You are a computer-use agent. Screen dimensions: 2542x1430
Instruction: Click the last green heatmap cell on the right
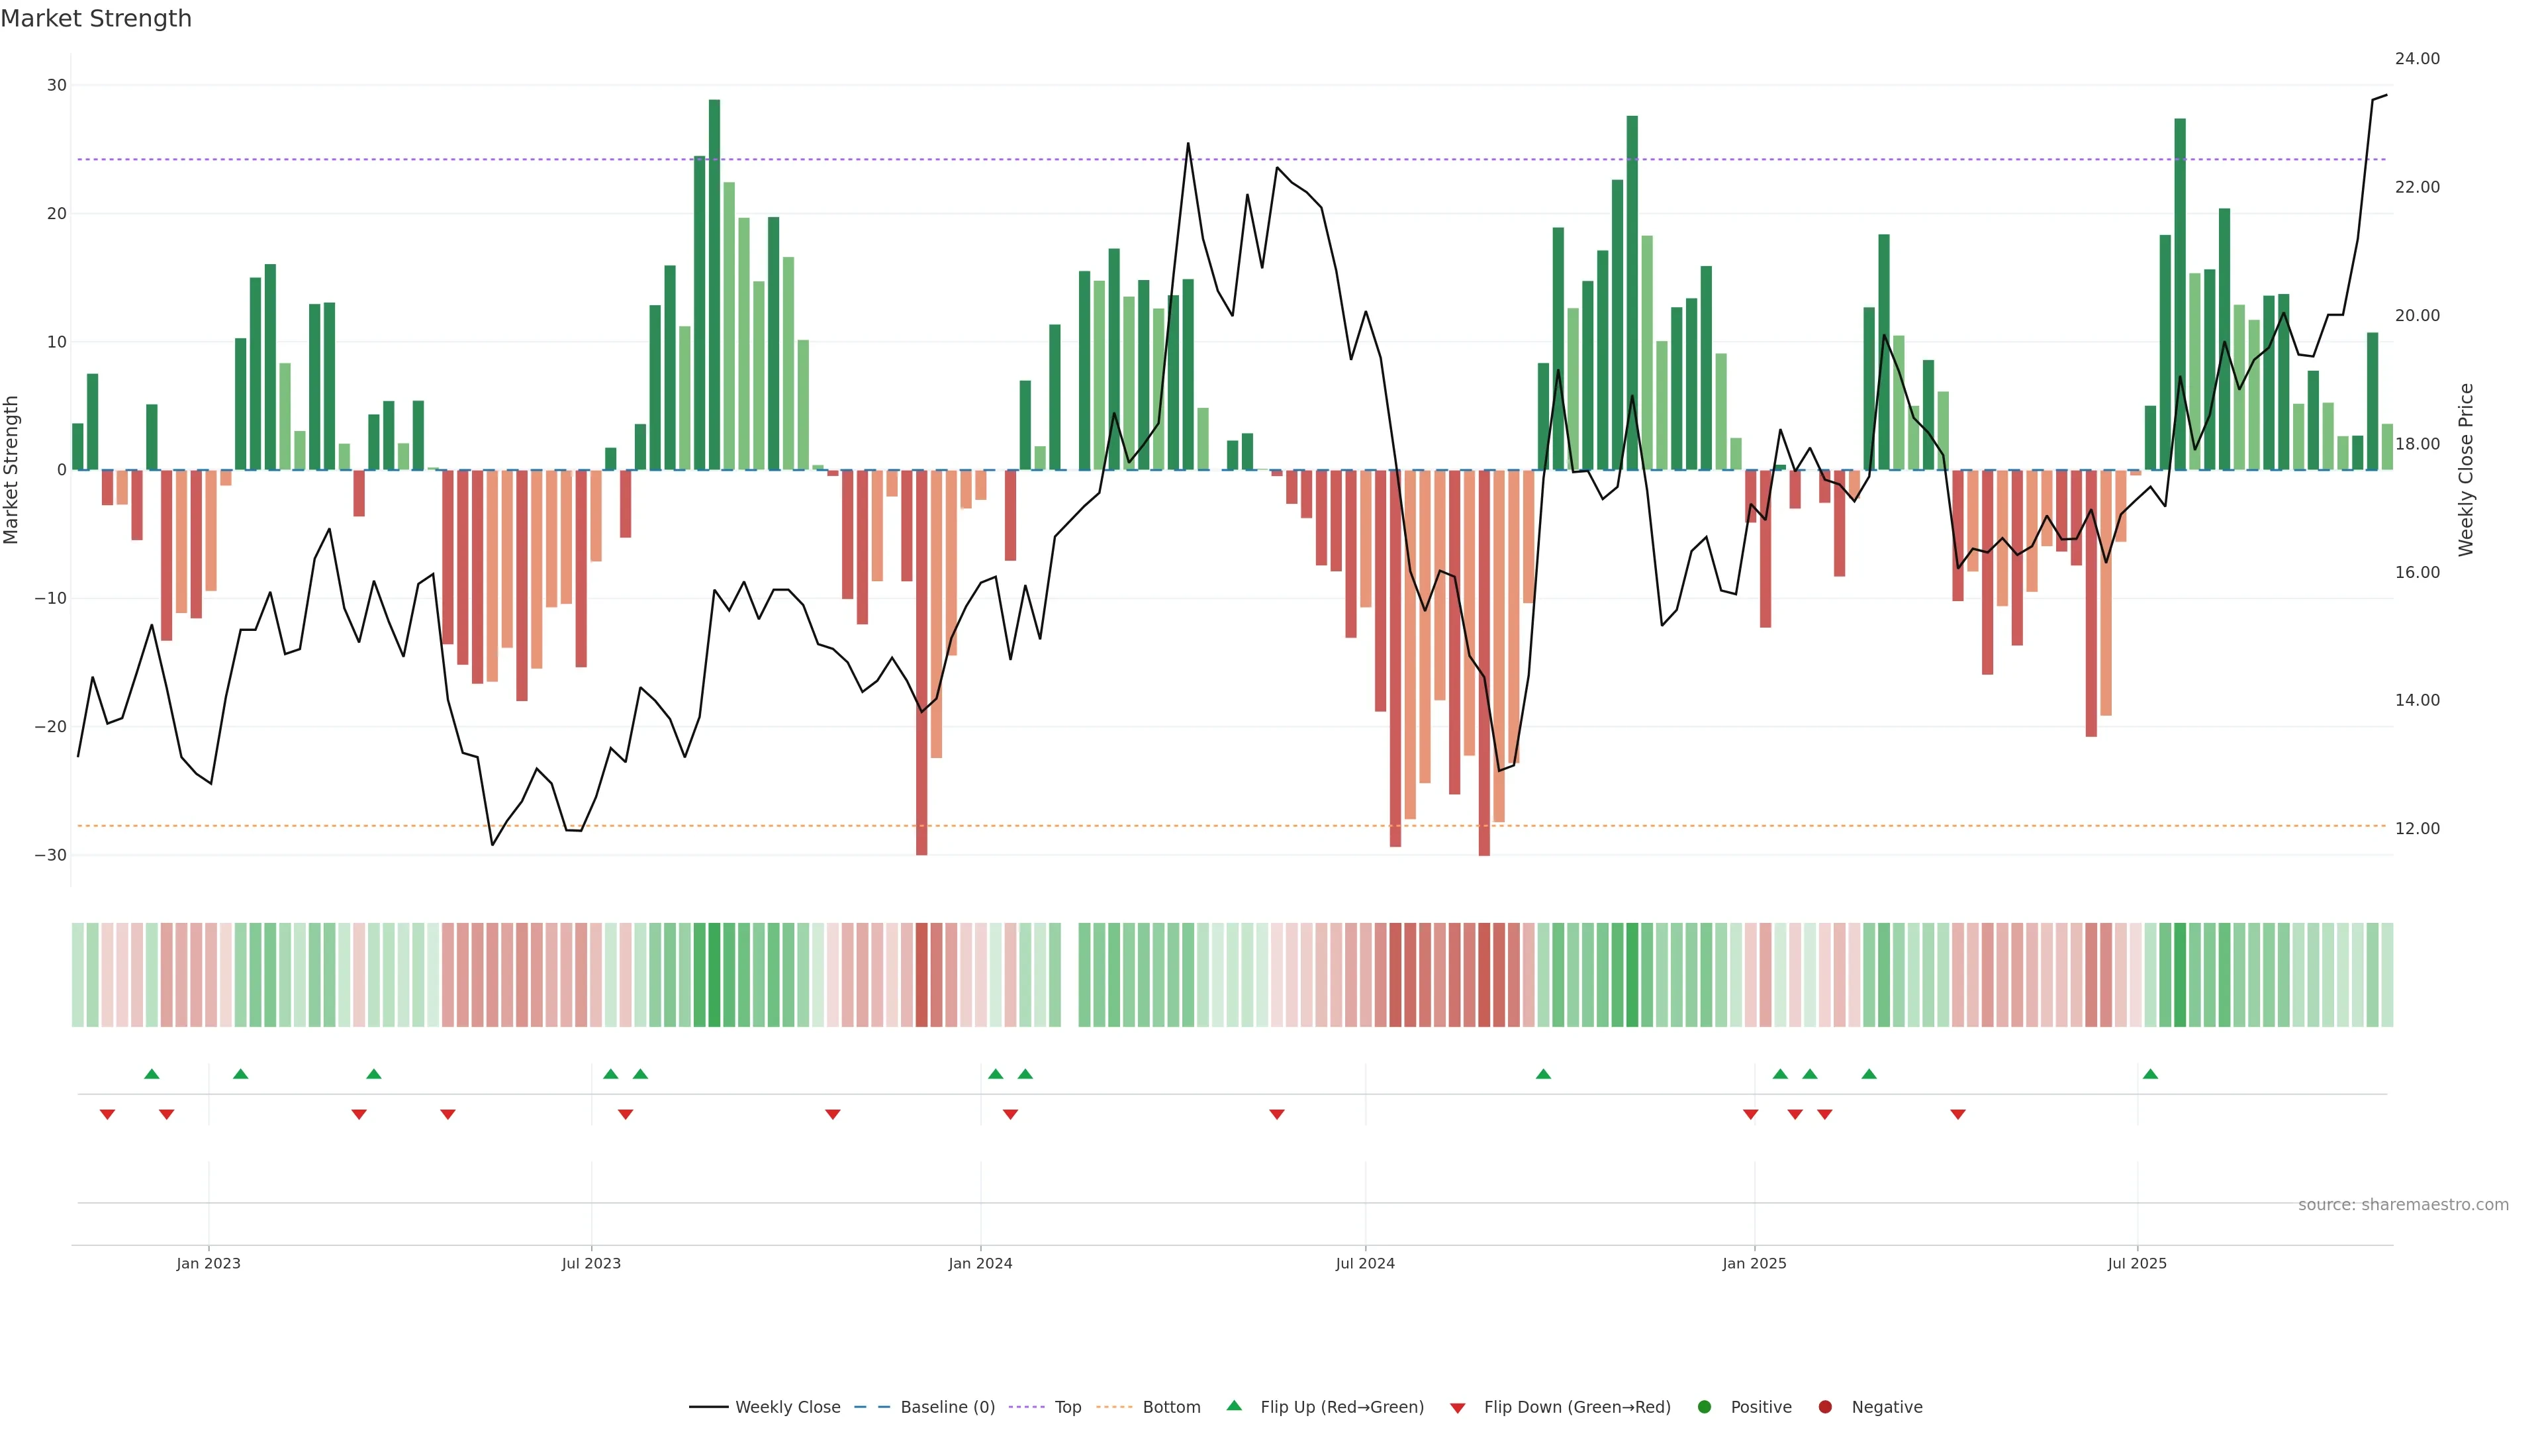(x=2386, y=974)
